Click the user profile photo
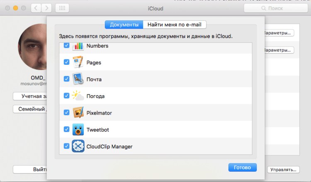The width and height of the screenshot is (311, 182). click(x=32, y=47)
